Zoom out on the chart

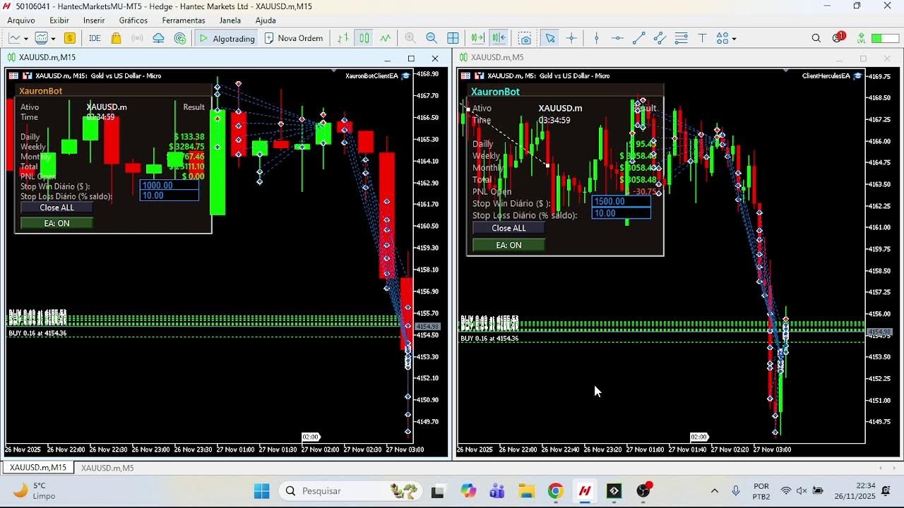point(432,38)
